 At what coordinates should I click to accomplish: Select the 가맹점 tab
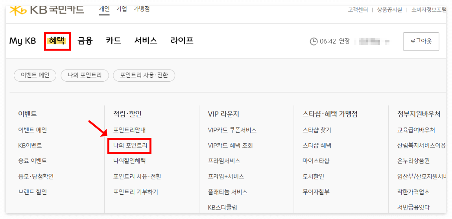pos(142,9)
